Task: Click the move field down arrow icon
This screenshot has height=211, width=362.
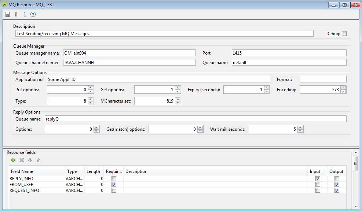Action: (30, 160)
